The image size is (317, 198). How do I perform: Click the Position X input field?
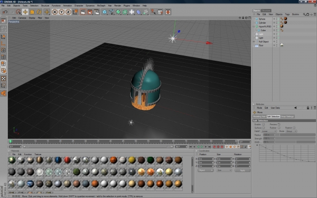coord(206,159)
